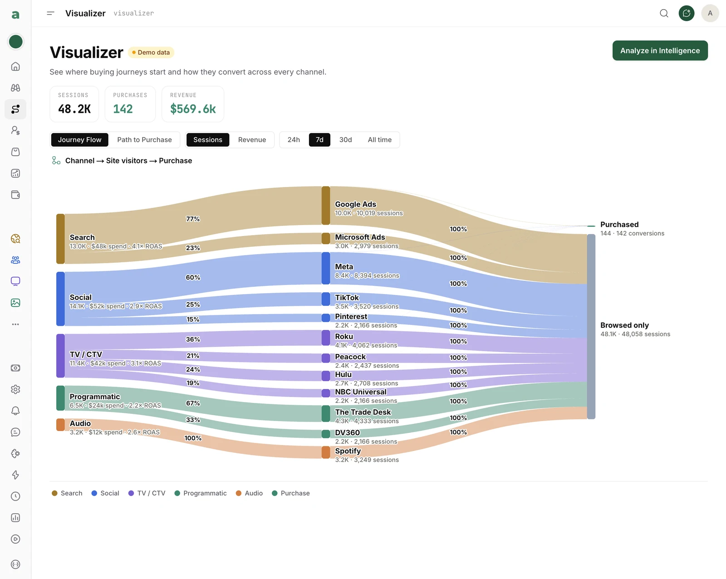Open notifications bell icon

click(x=15, y=411)
